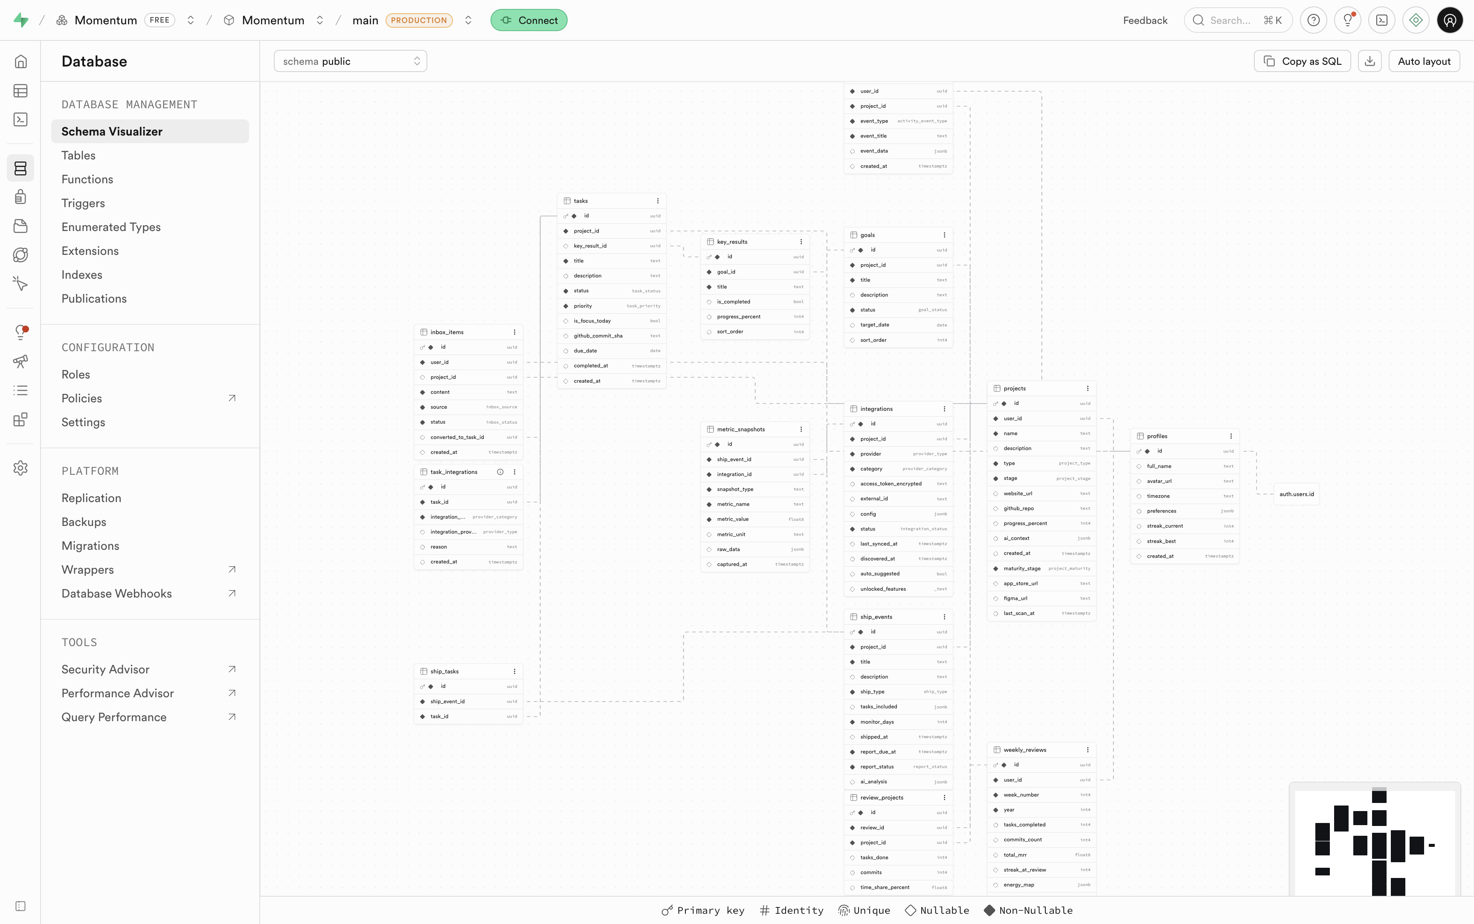Click the PRODUCTION branch badge

pos(419,20)
